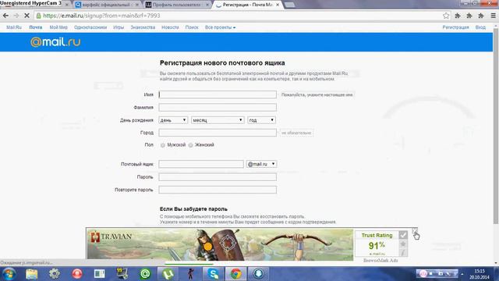499x281 pixels.
Task: Open the red round app on taskbar
Action: coord(77,274)
